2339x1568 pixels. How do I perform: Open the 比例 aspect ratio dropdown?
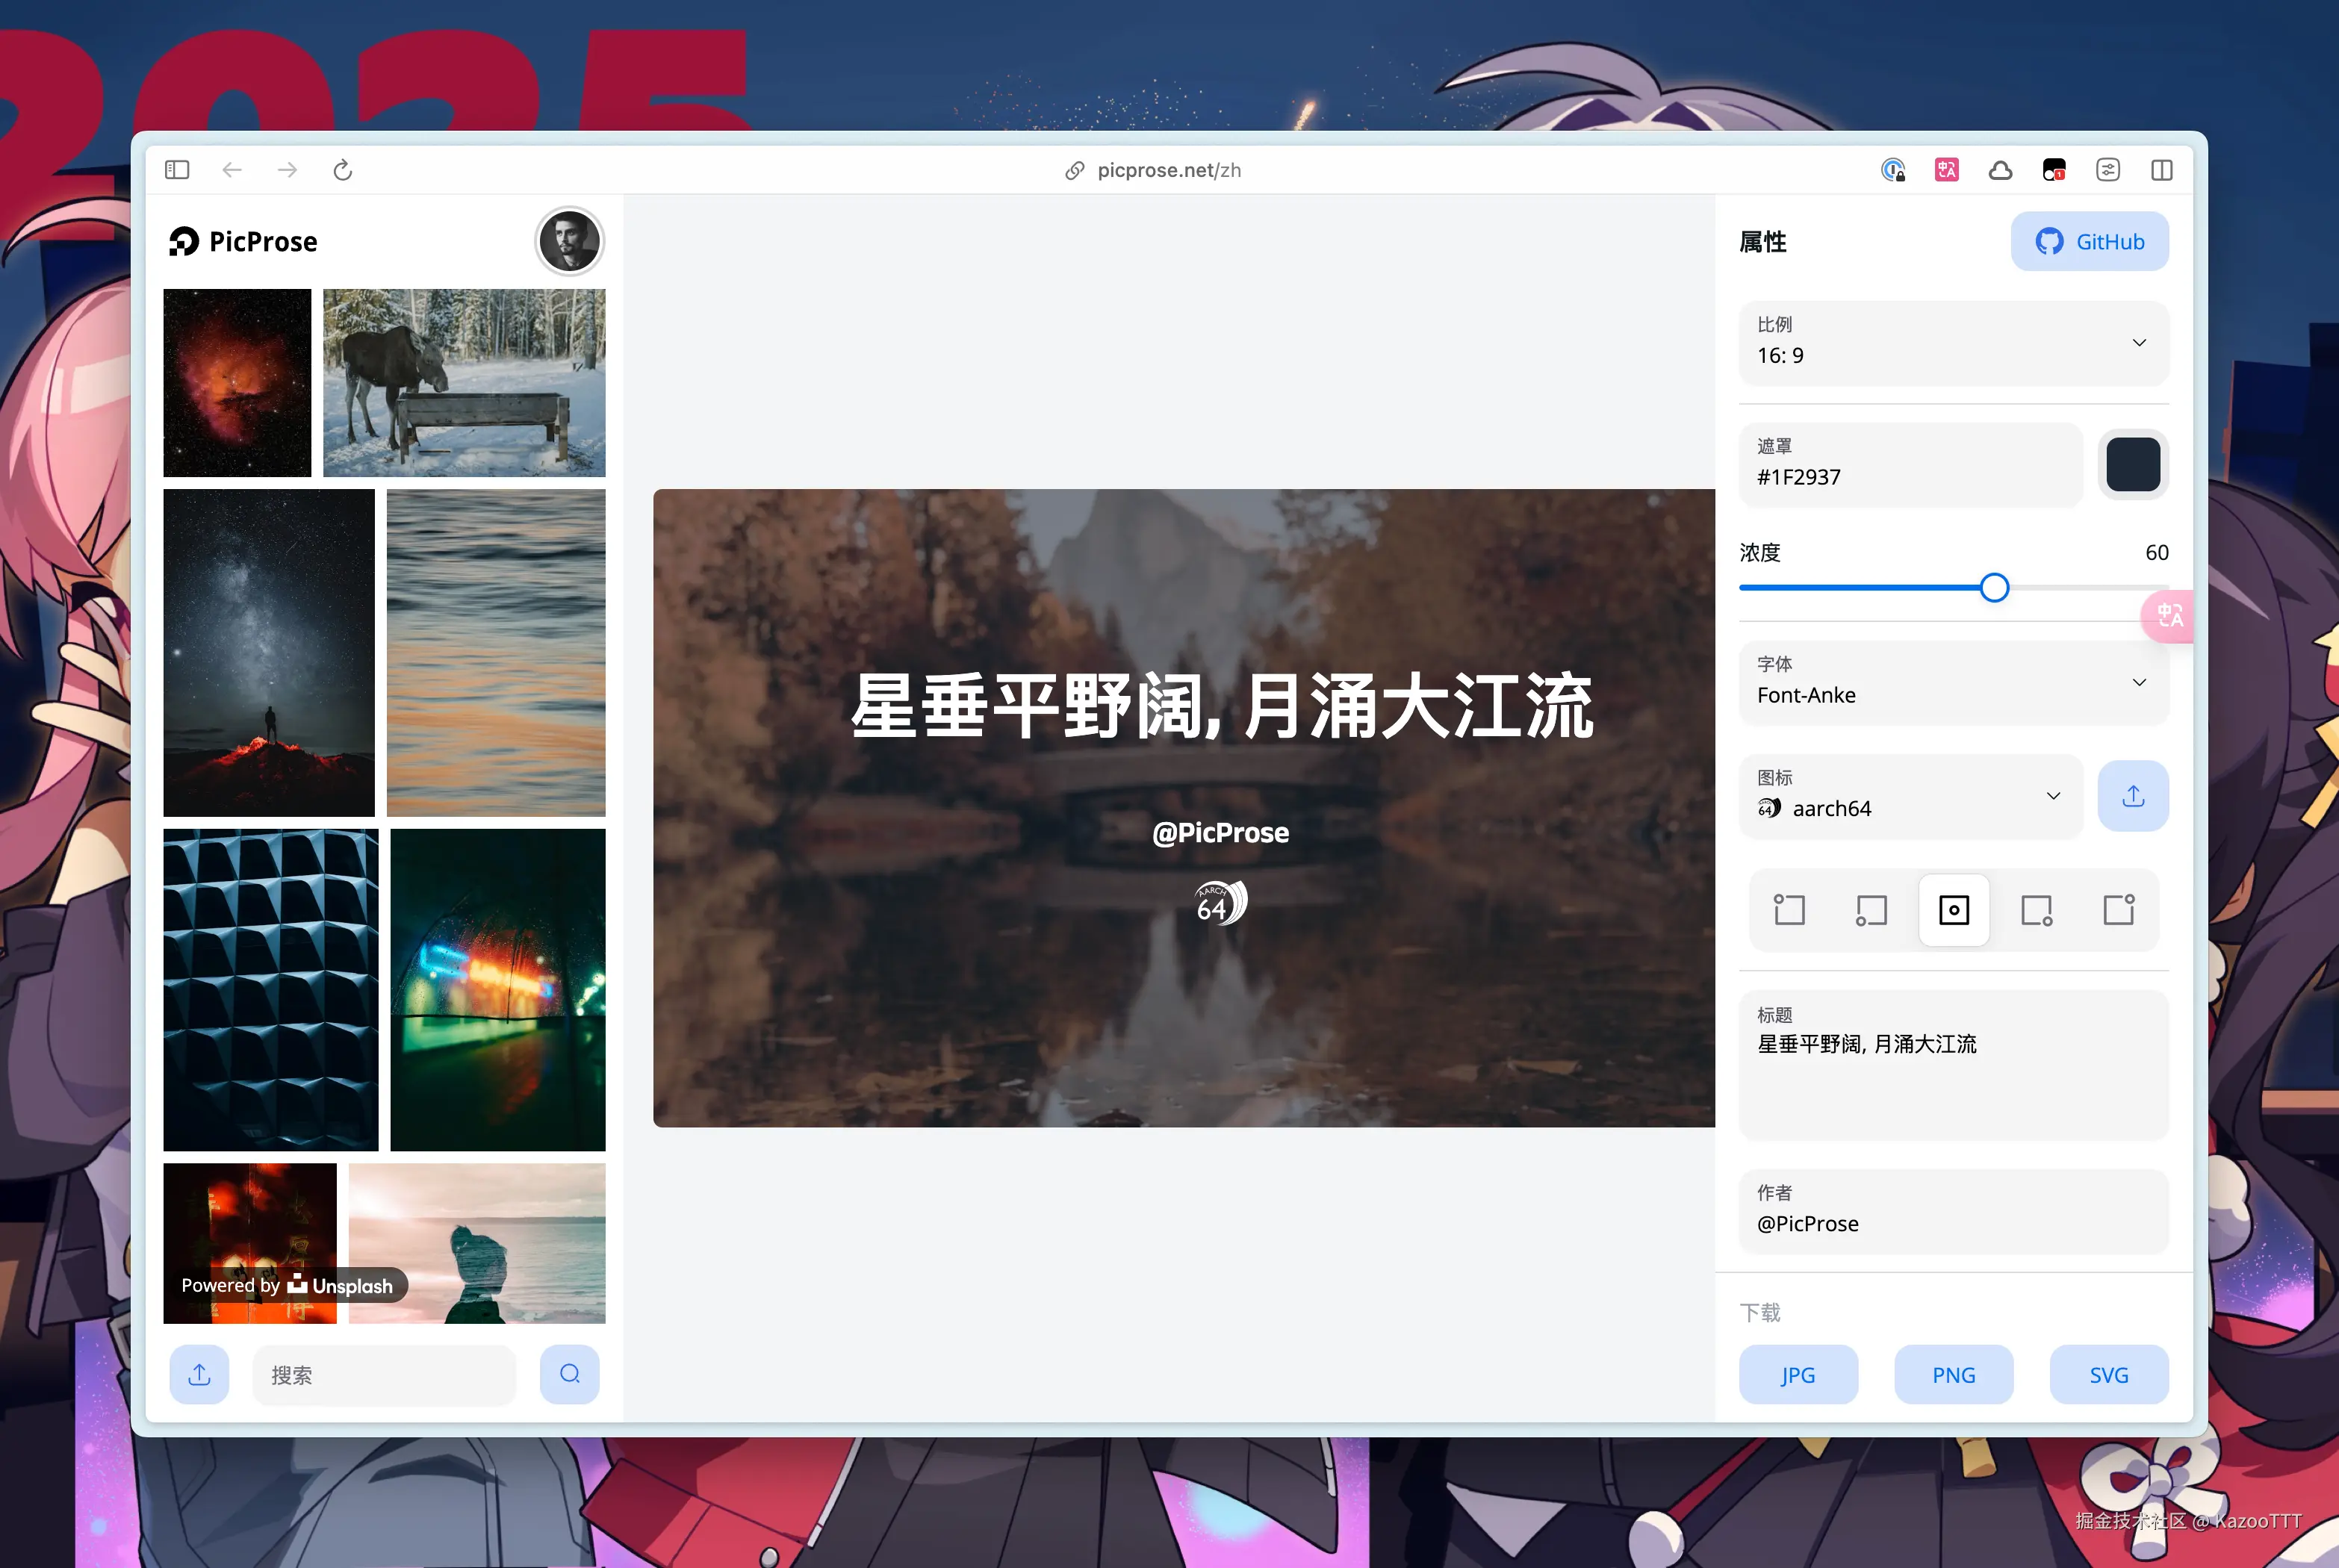(x=1952, y=342)
